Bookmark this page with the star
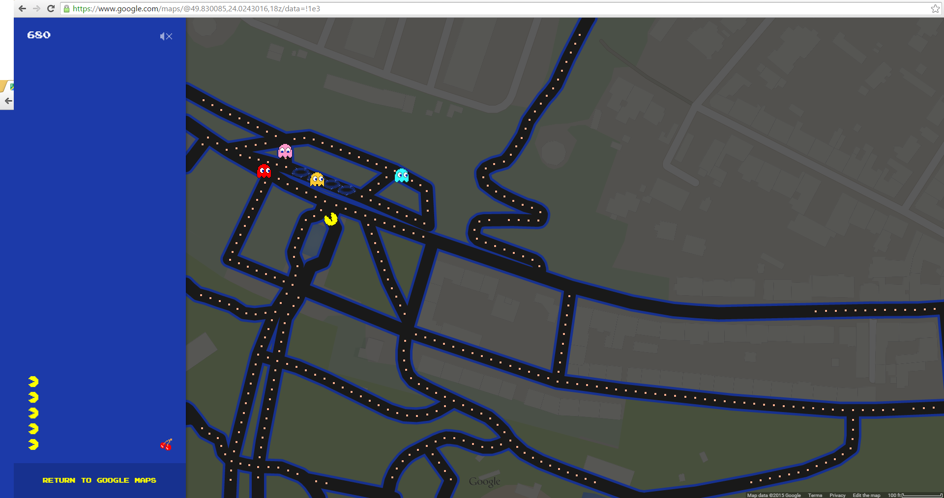This screenshot has width=944, height=498. 935,8
